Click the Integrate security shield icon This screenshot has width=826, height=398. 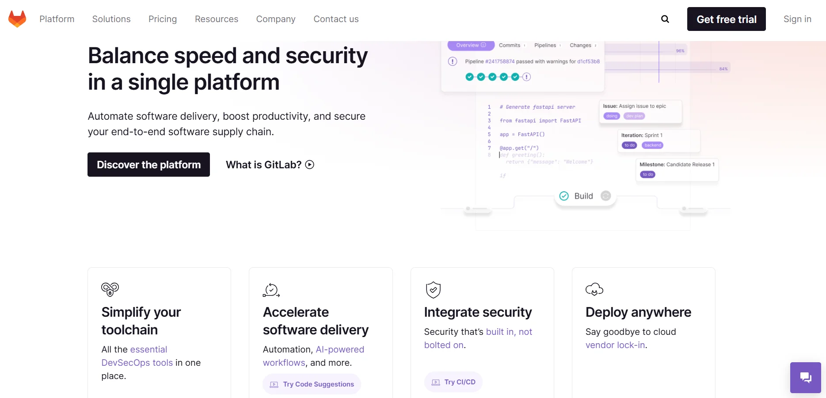point(433,290)
